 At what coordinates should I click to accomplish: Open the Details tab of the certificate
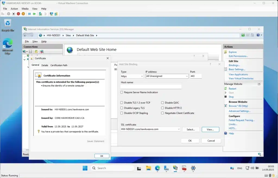click(x=45, y=65)
